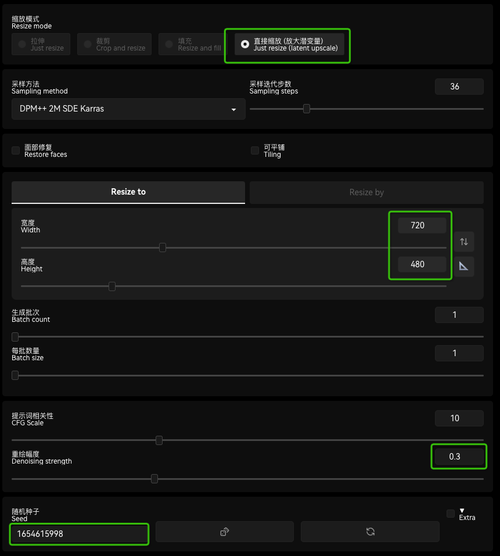The width and height of the screenshot is (500, 556).
Task: Click the Width value box showing 720
Action: click(x=421, y=225)
